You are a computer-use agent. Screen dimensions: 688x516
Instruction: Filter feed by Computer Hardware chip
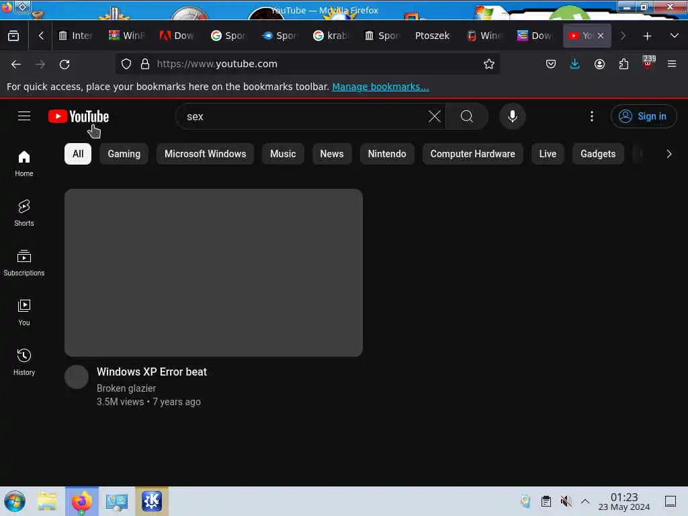click(x=472, y=154)
